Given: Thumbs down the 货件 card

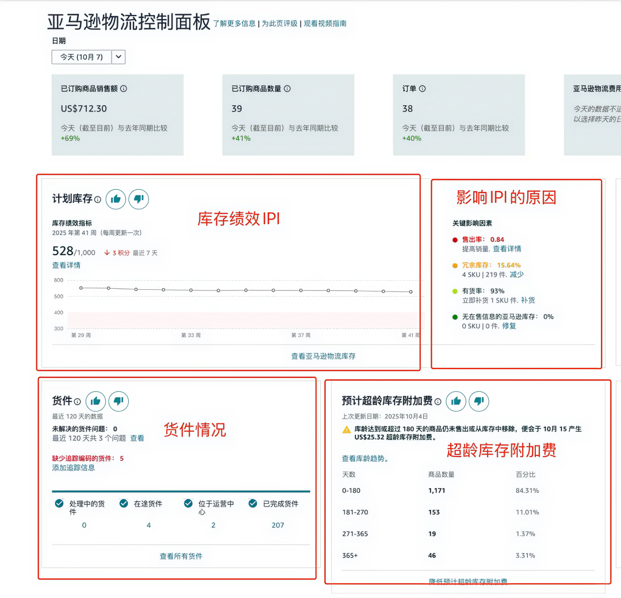Looking at the screenshot, I should (x=118, y=401).
